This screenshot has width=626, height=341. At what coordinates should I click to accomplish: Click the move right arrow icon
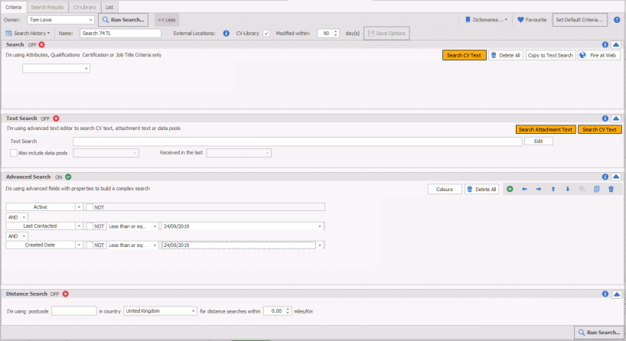click(539, 189)
